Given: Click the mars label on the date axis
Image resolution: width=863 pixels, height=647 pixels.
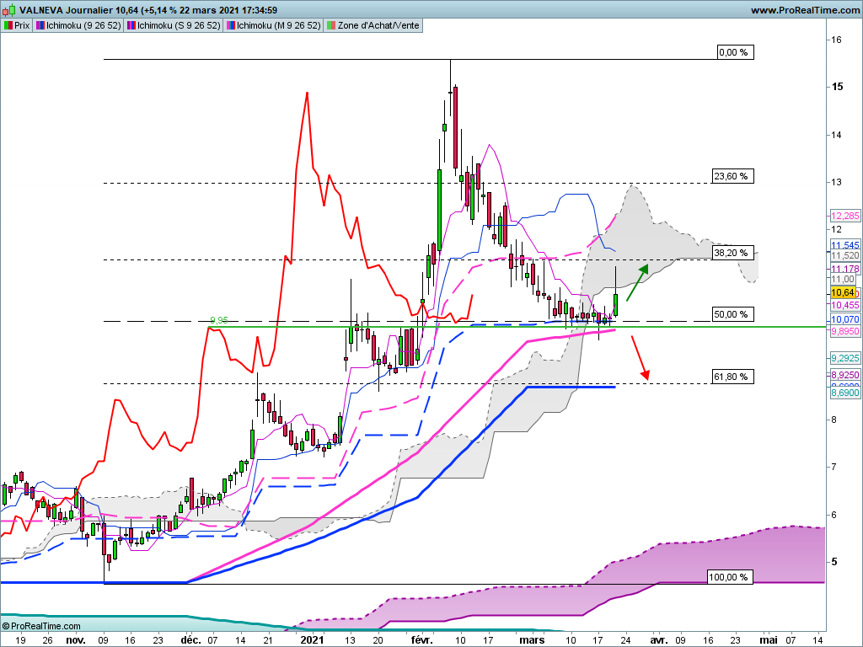Looking at the screenshot, I should tap(533, 640).
